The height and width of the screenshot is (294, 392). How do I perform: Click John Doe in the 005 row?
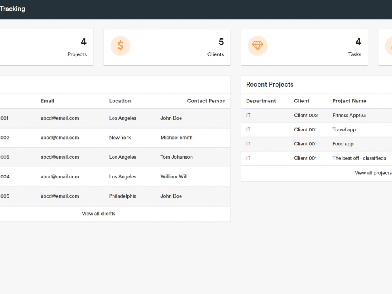pyautogui.click(x=171, y=196)
